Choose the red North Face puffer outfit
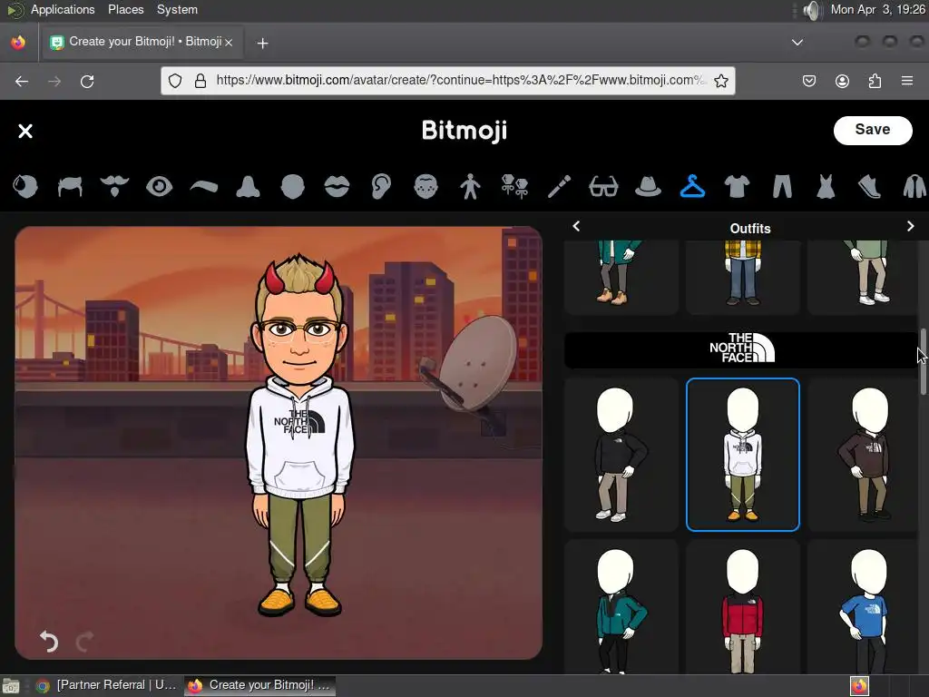 click(742, 607)
